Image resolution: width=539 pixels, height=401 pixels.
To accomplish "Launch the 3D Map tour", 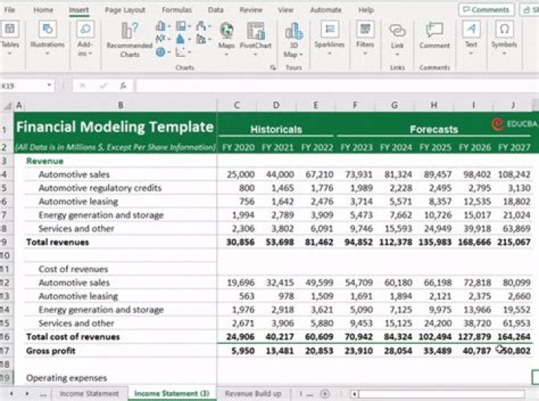I will [x=293, y=40].
